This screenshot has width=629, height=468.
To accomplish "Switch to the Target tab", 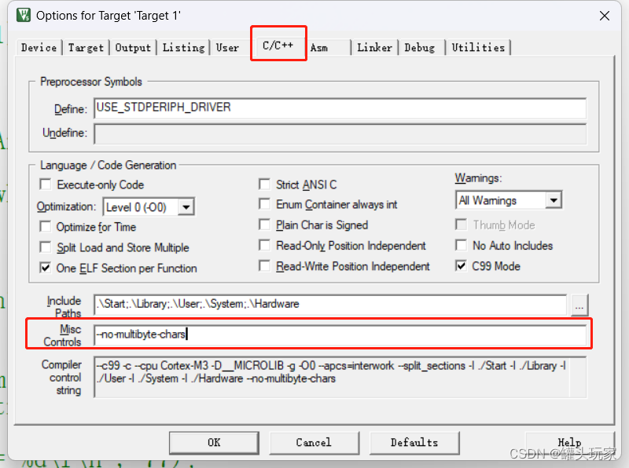I will tap(85, 47).
